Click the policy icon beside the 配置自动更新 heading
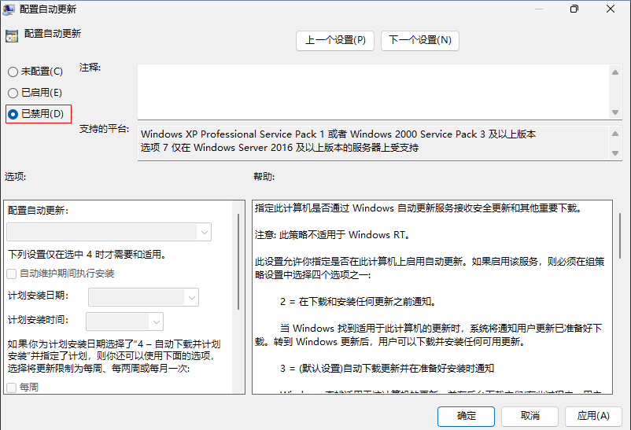This screenshot has width=631, height=430. [12, 35]
